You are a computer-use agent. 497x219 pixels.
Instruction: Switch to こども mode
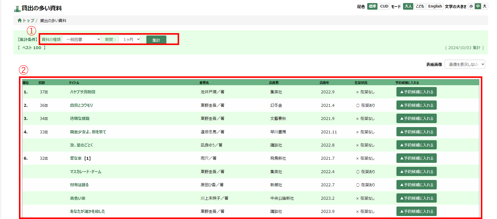tap(420, 6)
